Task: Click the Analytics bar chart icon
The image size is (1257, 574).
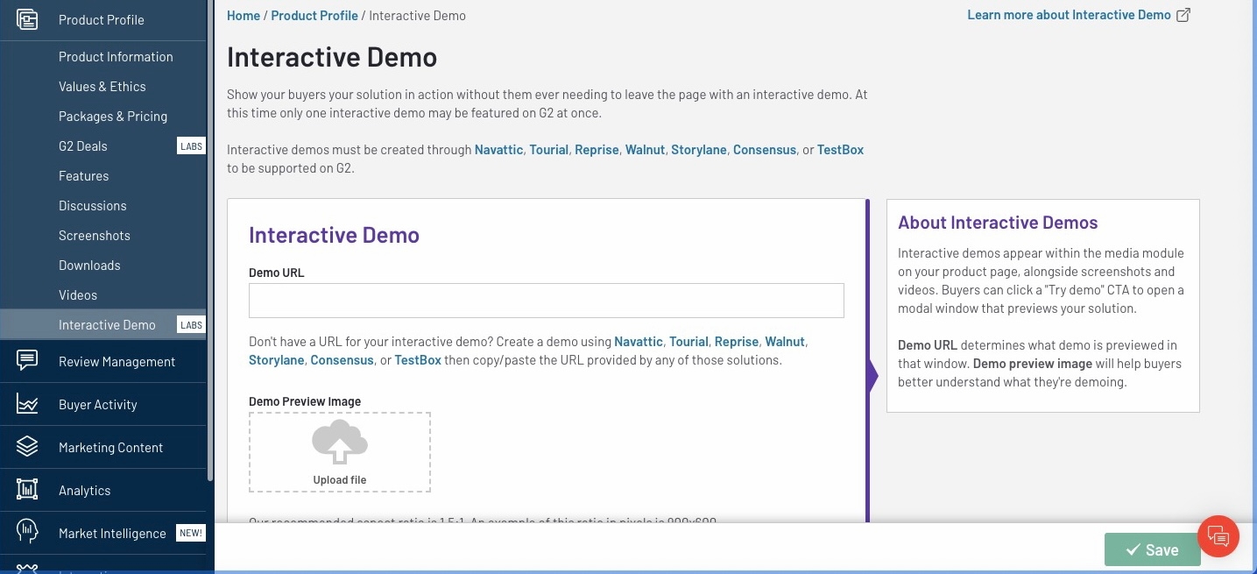Action: [x=27, y=490]
